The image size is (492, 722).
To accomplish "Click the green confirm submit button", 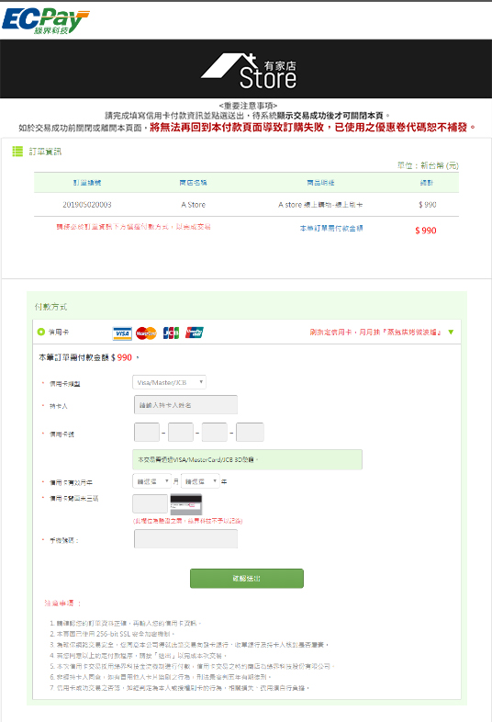I will click(247, 579).
